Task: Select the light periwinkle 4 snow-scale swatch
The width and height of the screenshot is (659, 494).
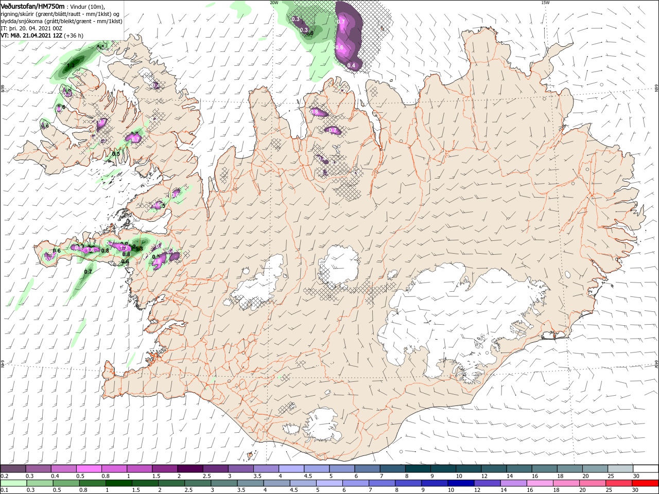Action: click(291, 469)
